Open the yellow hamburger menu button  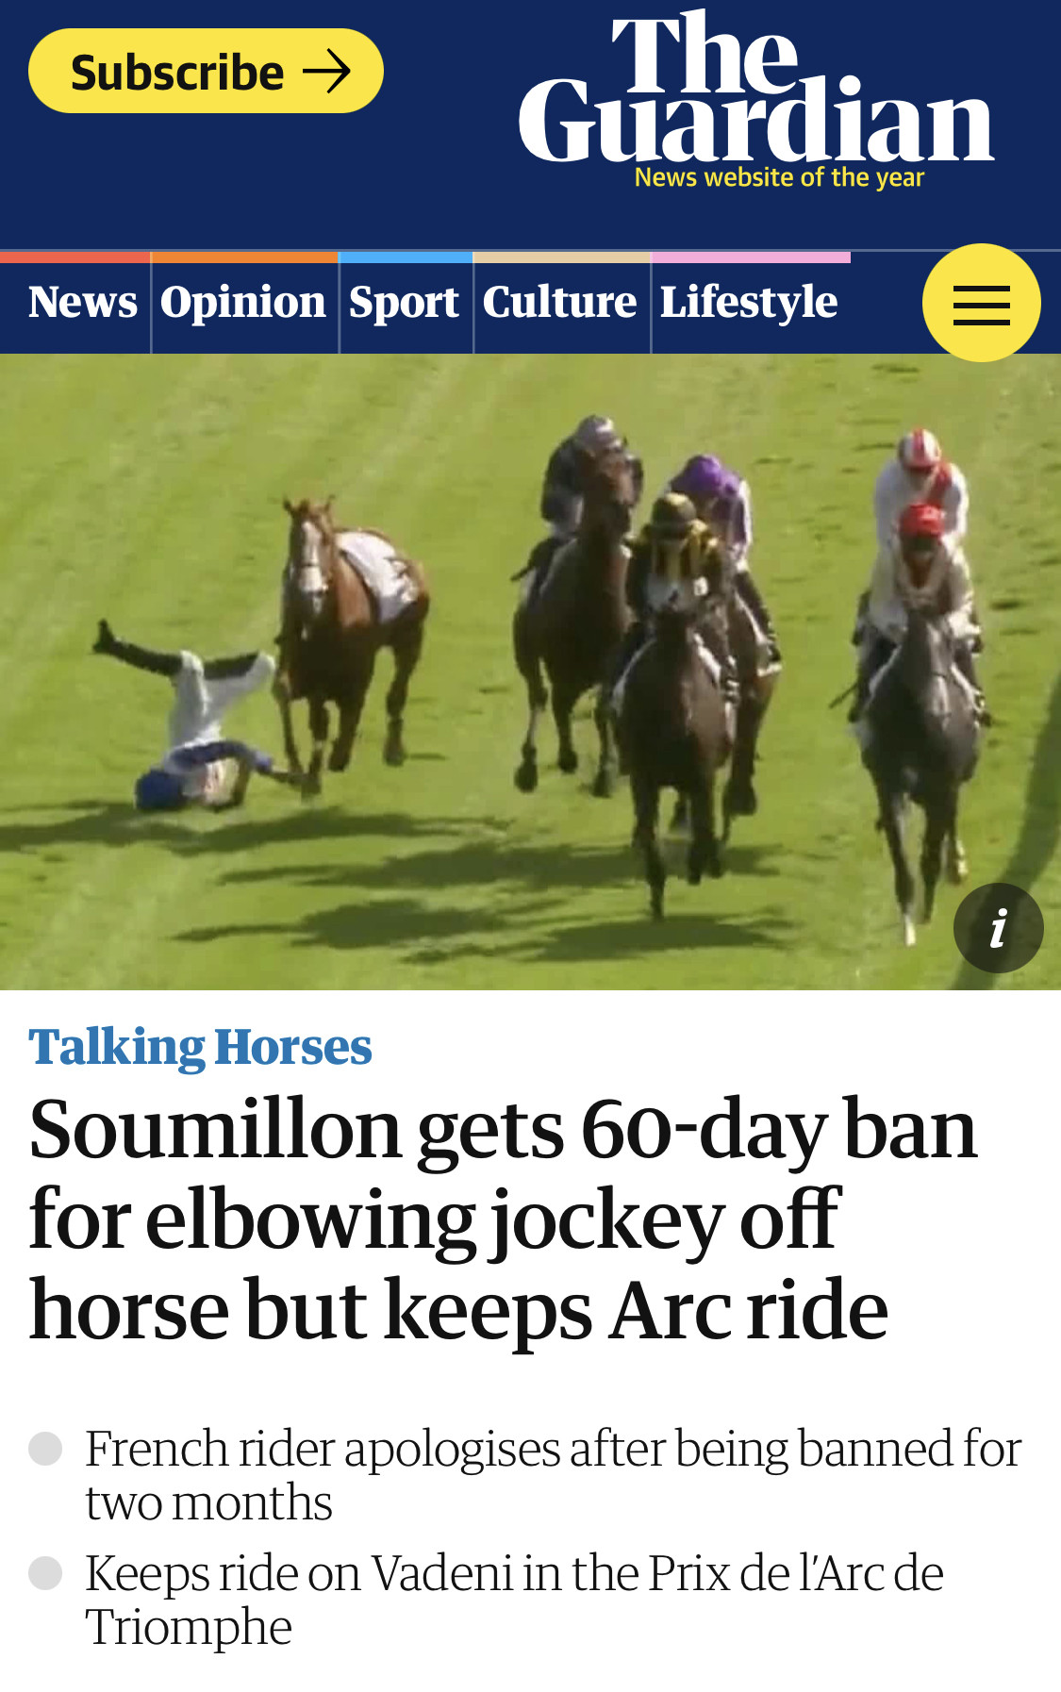coord(981,303)
